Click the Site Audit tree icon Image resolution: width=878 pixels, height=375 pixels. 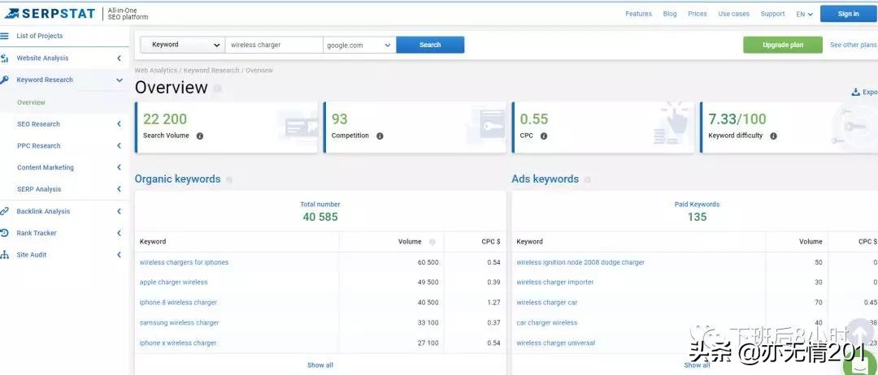pyautogui.click(x=5, y=255)
